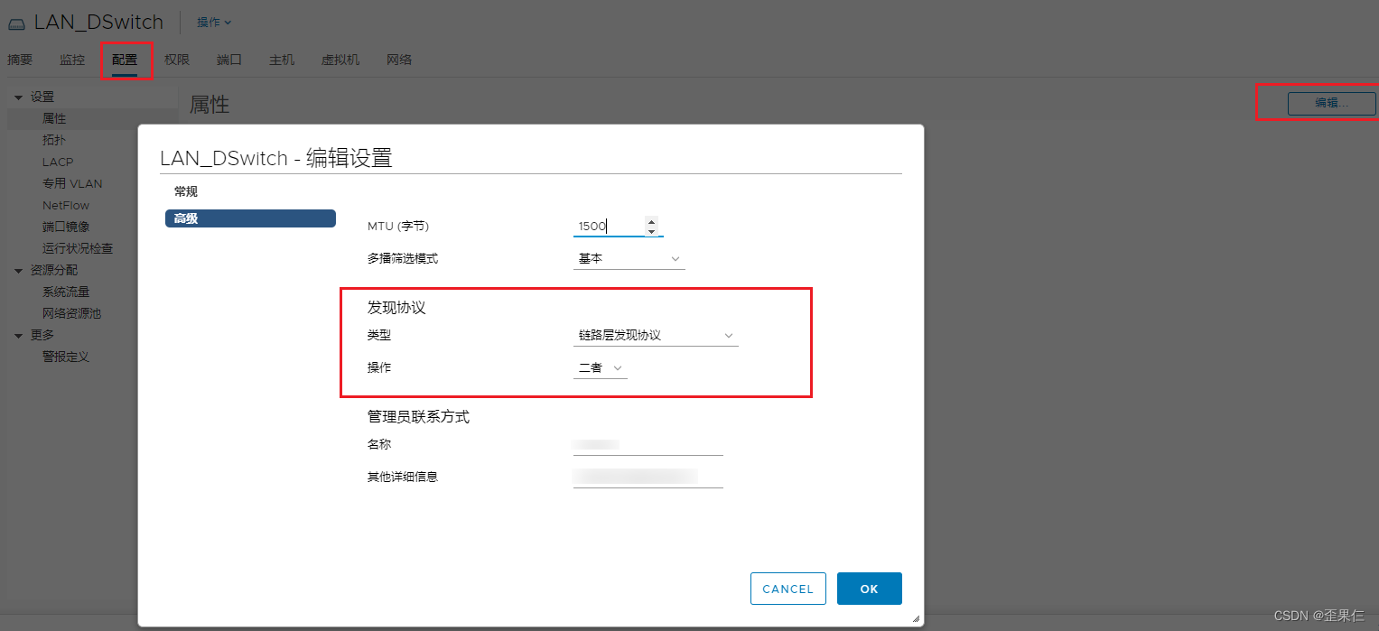Open the 配置 tab
Image resolution: width=1379 pixels, height=631 pixels.
pos(125,60)
